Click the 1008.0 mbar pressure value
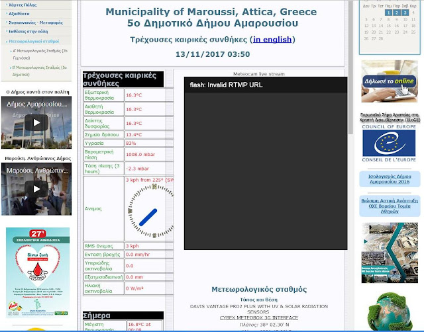The height and width of the screenshot is (332, 424). [x=140, y=154]
